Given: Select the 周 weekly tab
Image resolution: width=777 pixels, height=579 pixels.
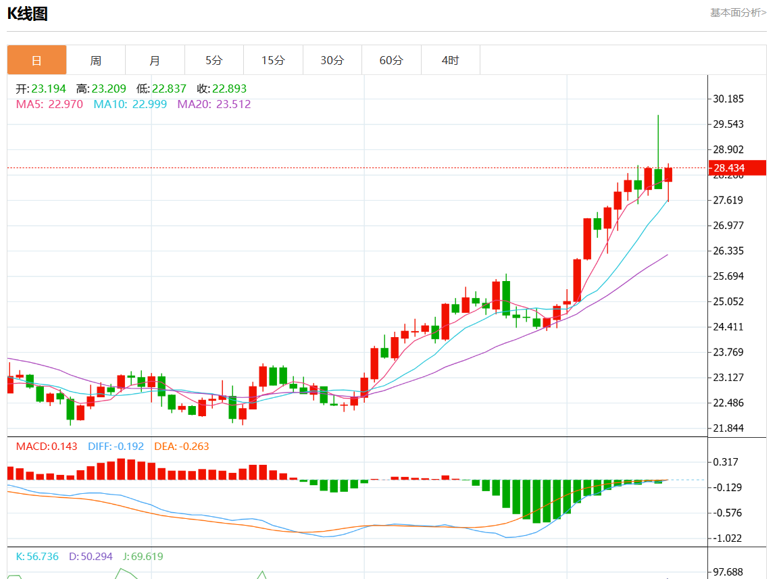Looking at the screenshot, I should coord(96,60).
